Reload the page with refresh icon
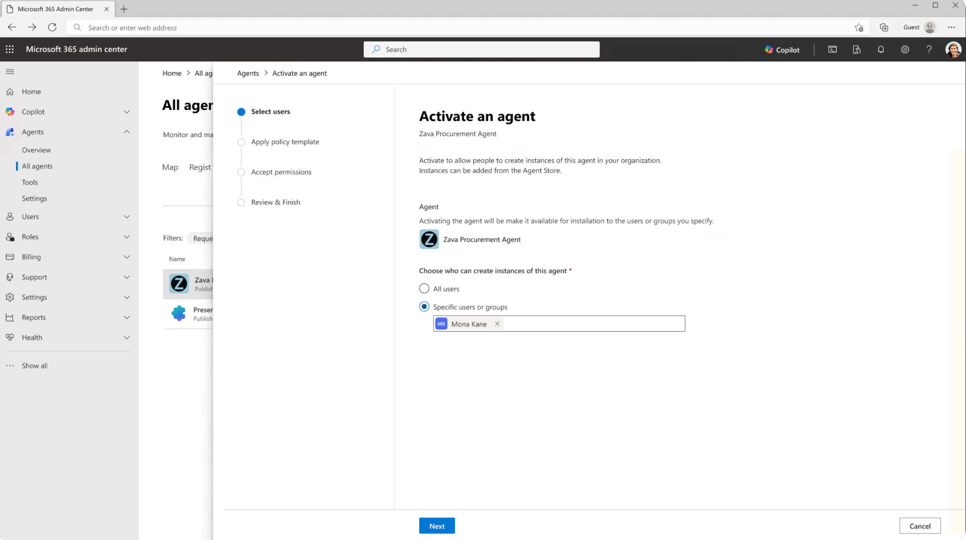Screen dimensions: 966x540 tap(52, 27)
